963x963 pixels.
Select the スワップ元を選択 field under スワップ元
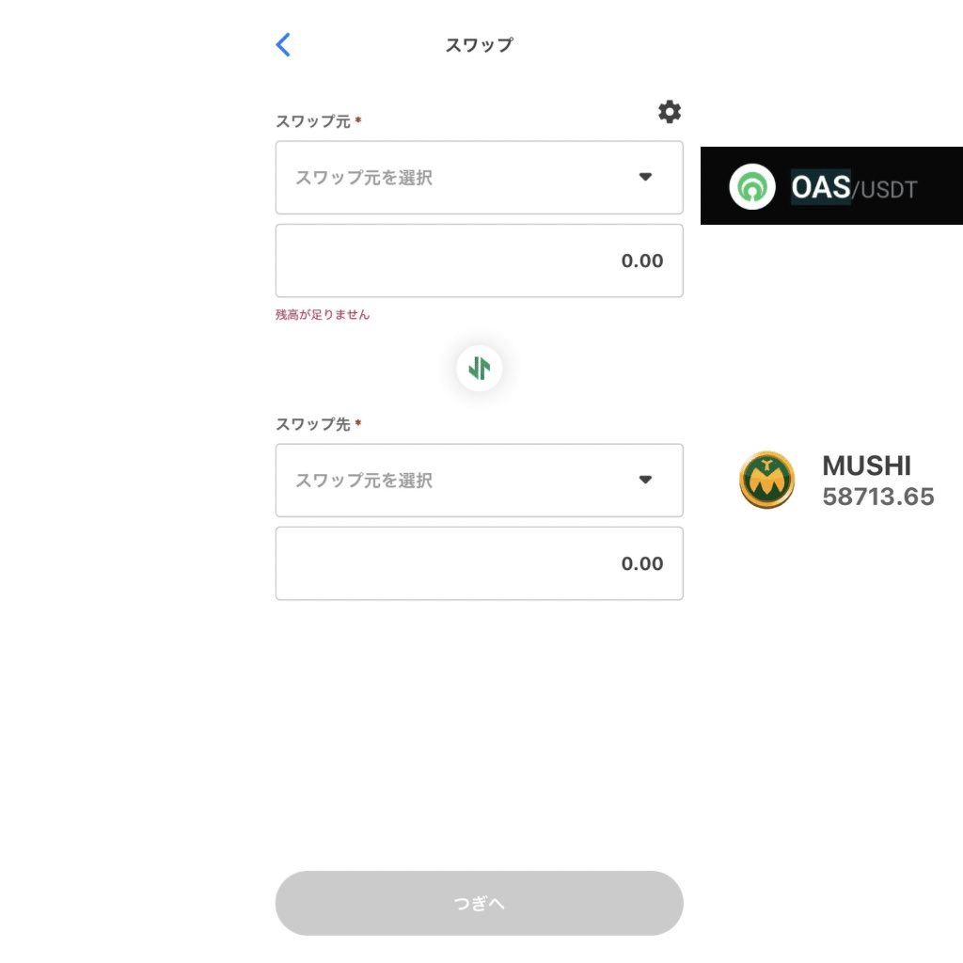pyautogui.click(x=479, y=178)
